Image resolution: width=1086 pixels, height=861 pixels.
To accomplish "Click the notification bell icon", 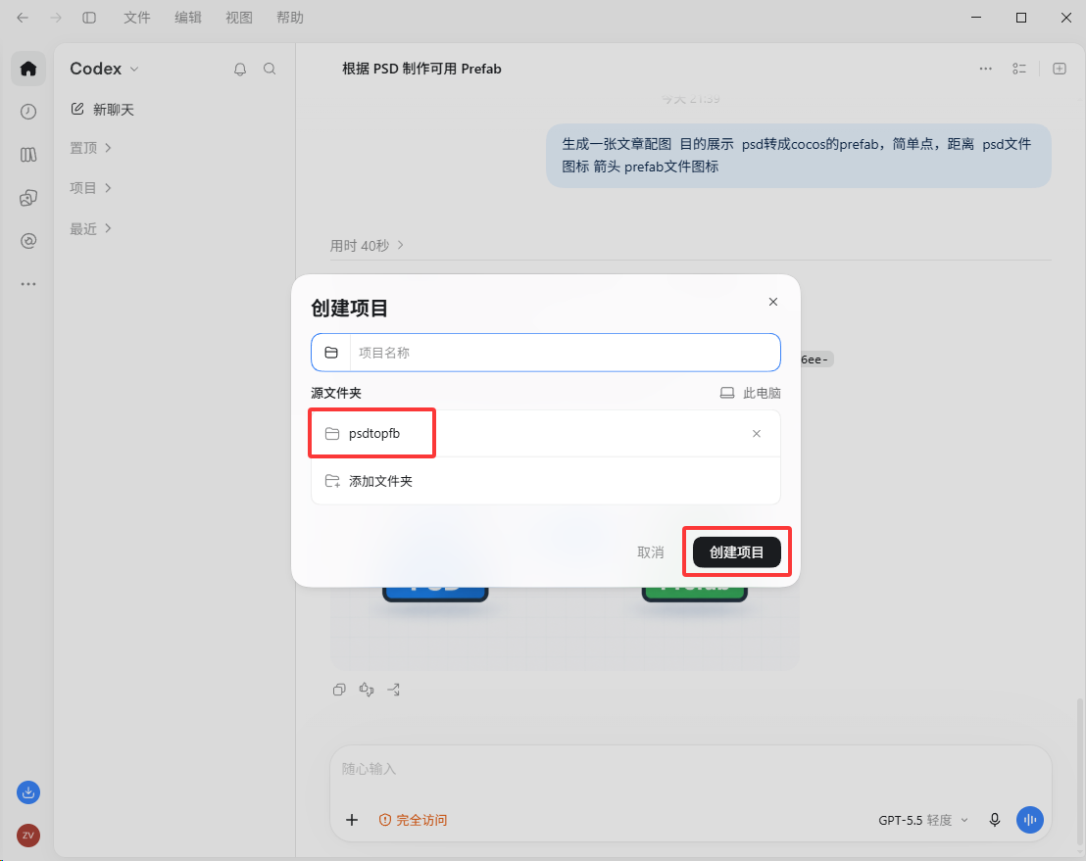I will click(x=239, y=69).
